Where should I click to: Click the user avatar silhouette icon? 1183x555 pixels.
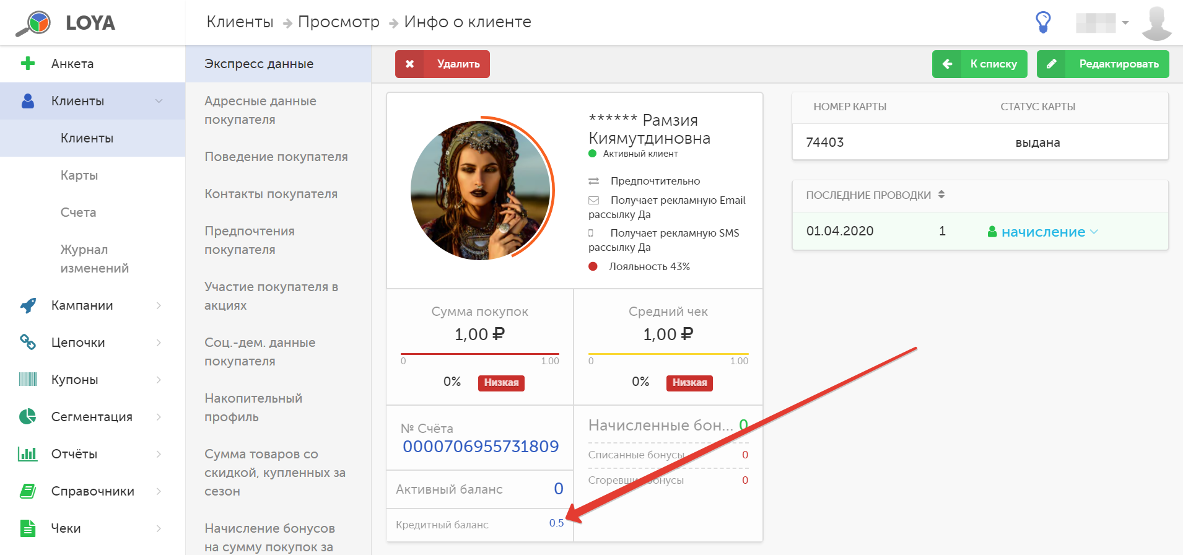(1156, 24)
